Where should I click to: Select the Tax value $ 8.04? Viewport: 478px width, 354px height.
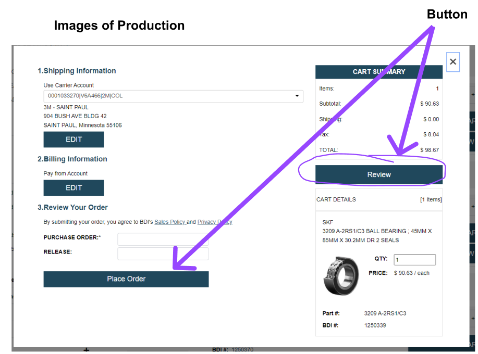tap(431, 134)
